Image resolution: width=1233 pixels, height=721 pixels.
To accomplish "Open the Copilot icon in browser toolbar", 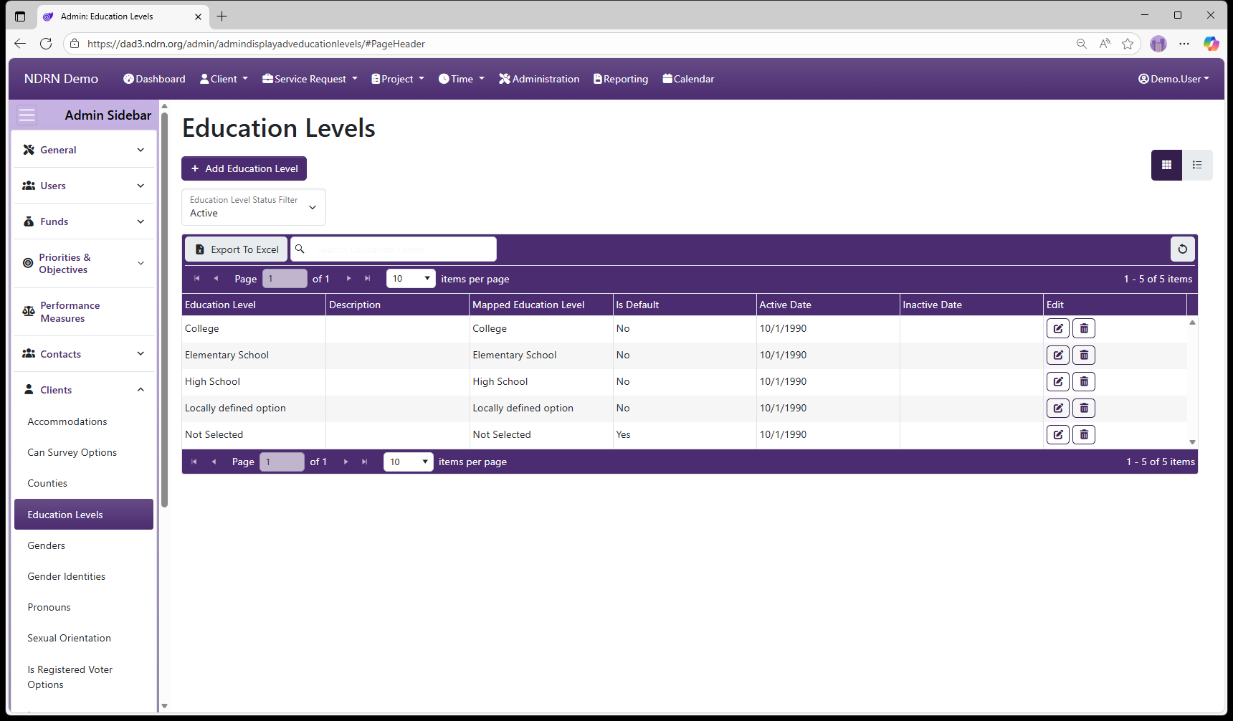I will (1211, 44).
